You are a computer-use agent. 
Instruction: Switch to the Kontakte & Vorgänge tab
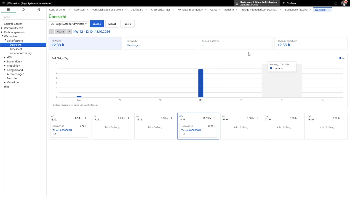pyautogui.click(x=190, y=10)
